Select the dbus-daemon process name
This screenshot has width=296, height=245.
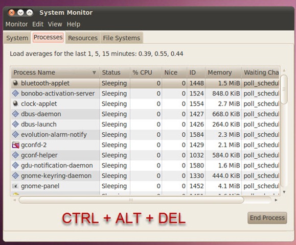pos(41,114)
